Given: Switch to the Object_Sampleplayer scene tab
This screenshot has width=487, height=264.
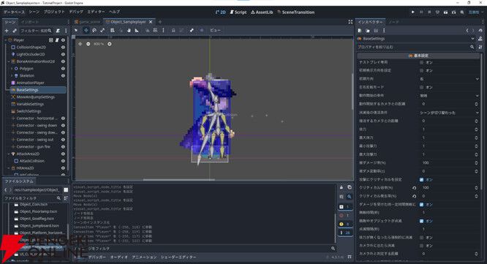Looking at the screenshot, I should (128, 22).
